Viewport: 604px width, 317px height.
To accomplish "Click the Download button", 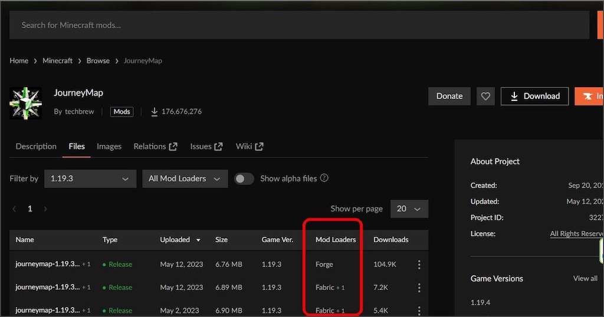I will click(534, 96).
